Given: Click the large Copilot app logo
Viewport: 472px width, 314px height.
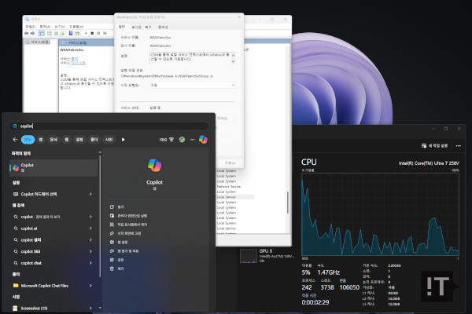Looking at the screenshot, I should [x=154, y=166].
